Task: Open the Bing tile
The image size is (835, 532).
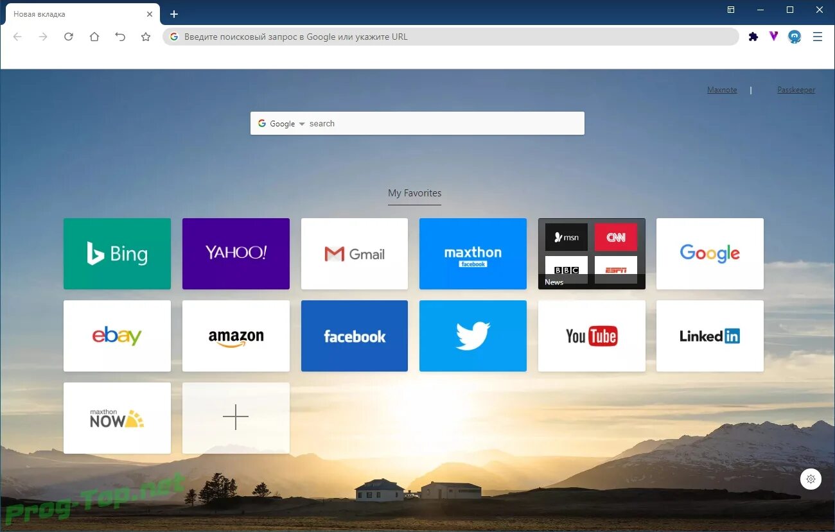Action: [117, 253]
